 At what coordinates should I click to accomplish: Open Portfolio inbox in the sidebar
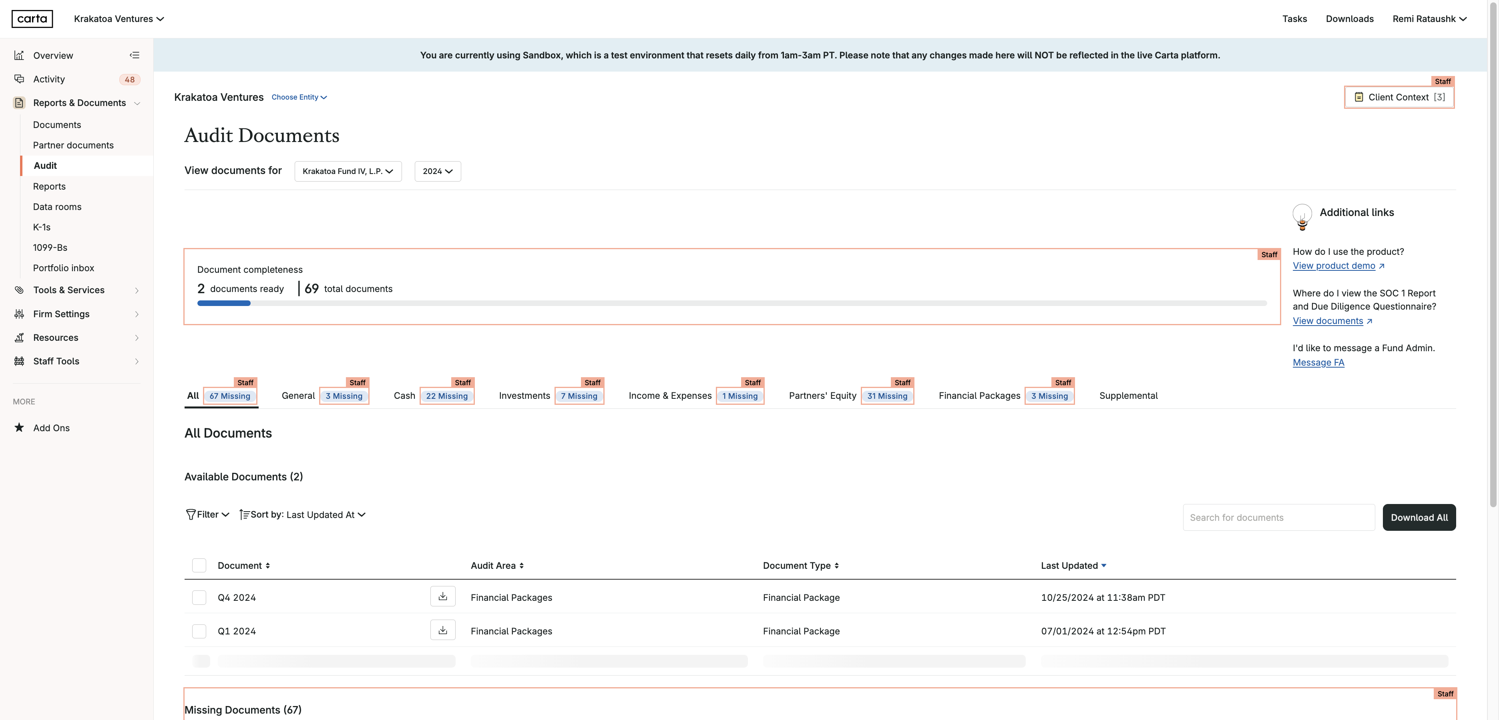[63, 268]
